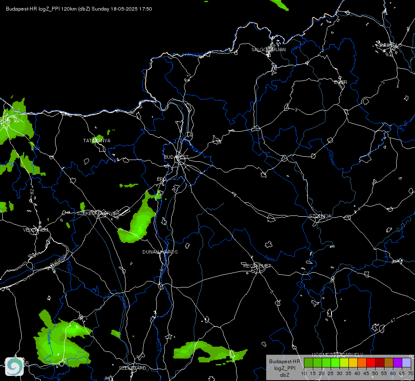The image size is (415, 381).
Task: Select the 20-25 dBZ green swatch
Action: (x=326, y=362)
